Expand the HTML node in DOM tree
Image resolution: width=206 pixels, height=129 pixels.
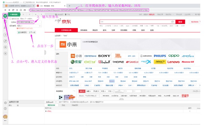tap(46, 111)
